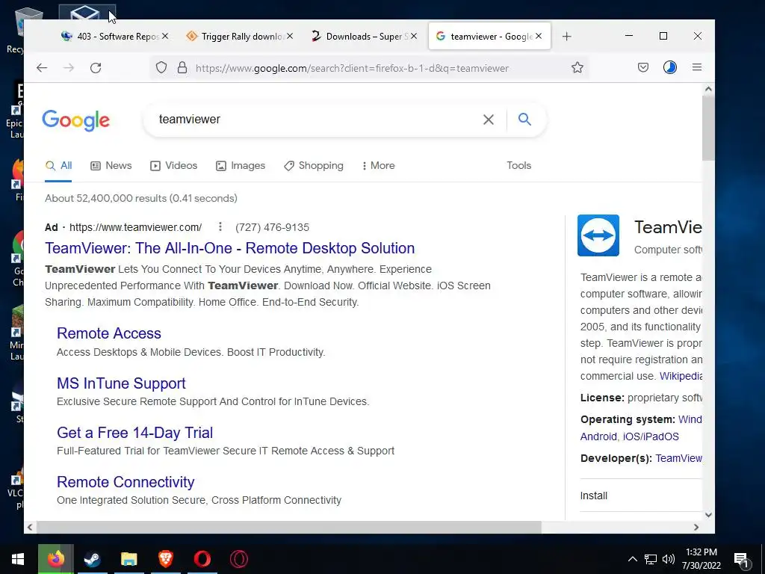This screenshot has height=574, width=765.
Task: Show site security padlock info
Action: click(182, 68)
